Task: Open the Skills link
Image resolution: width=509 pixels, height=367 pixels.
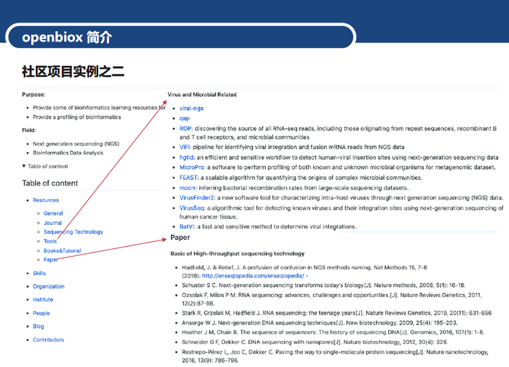Action: click(40, 273)
